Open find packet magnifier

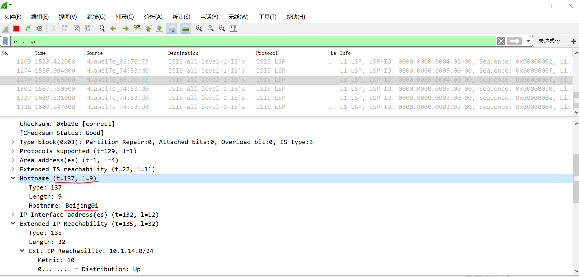[x=102, y=29]
